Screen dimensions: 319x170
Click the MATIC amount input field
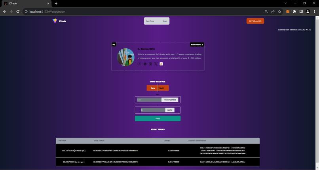153,110
